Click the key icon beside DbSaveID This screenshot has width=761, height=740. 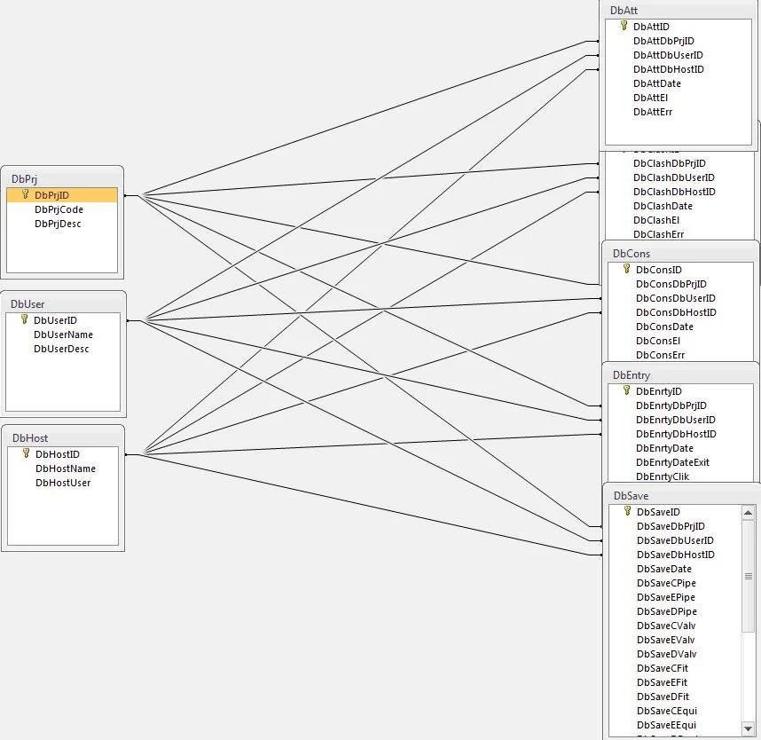pos(627,511)
